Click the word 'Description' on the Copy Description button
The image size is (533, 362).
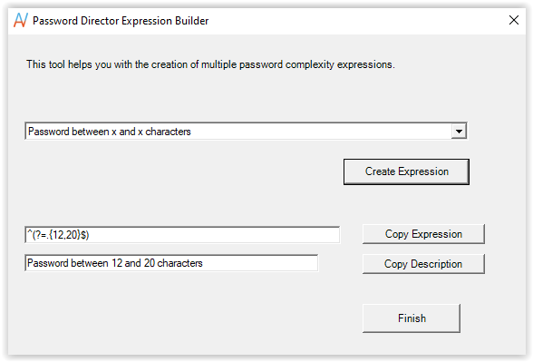[437, 264]
